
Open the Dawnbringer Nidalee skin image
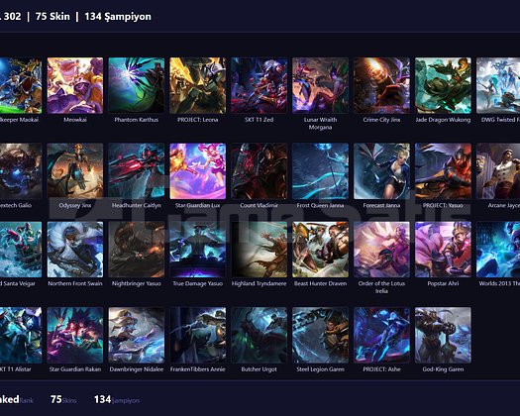click(x=137, y=335)
